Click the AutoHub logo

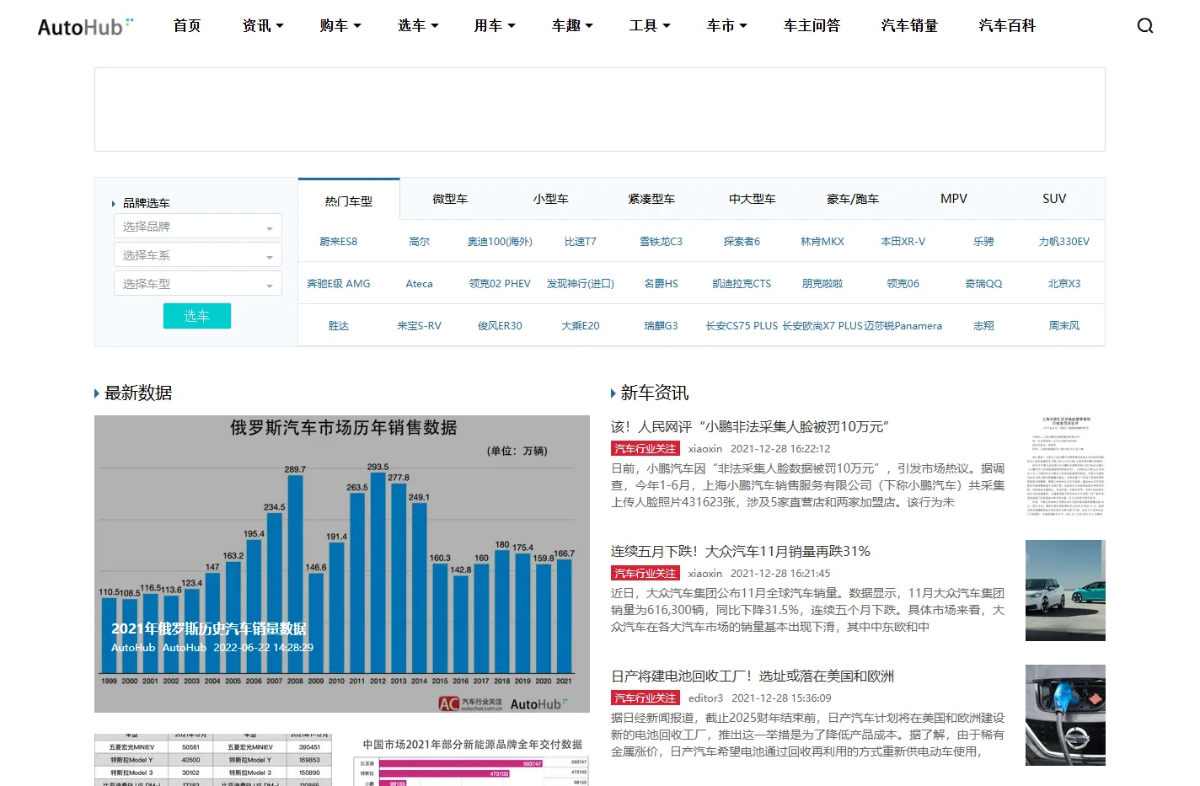(x=85, y=27)
